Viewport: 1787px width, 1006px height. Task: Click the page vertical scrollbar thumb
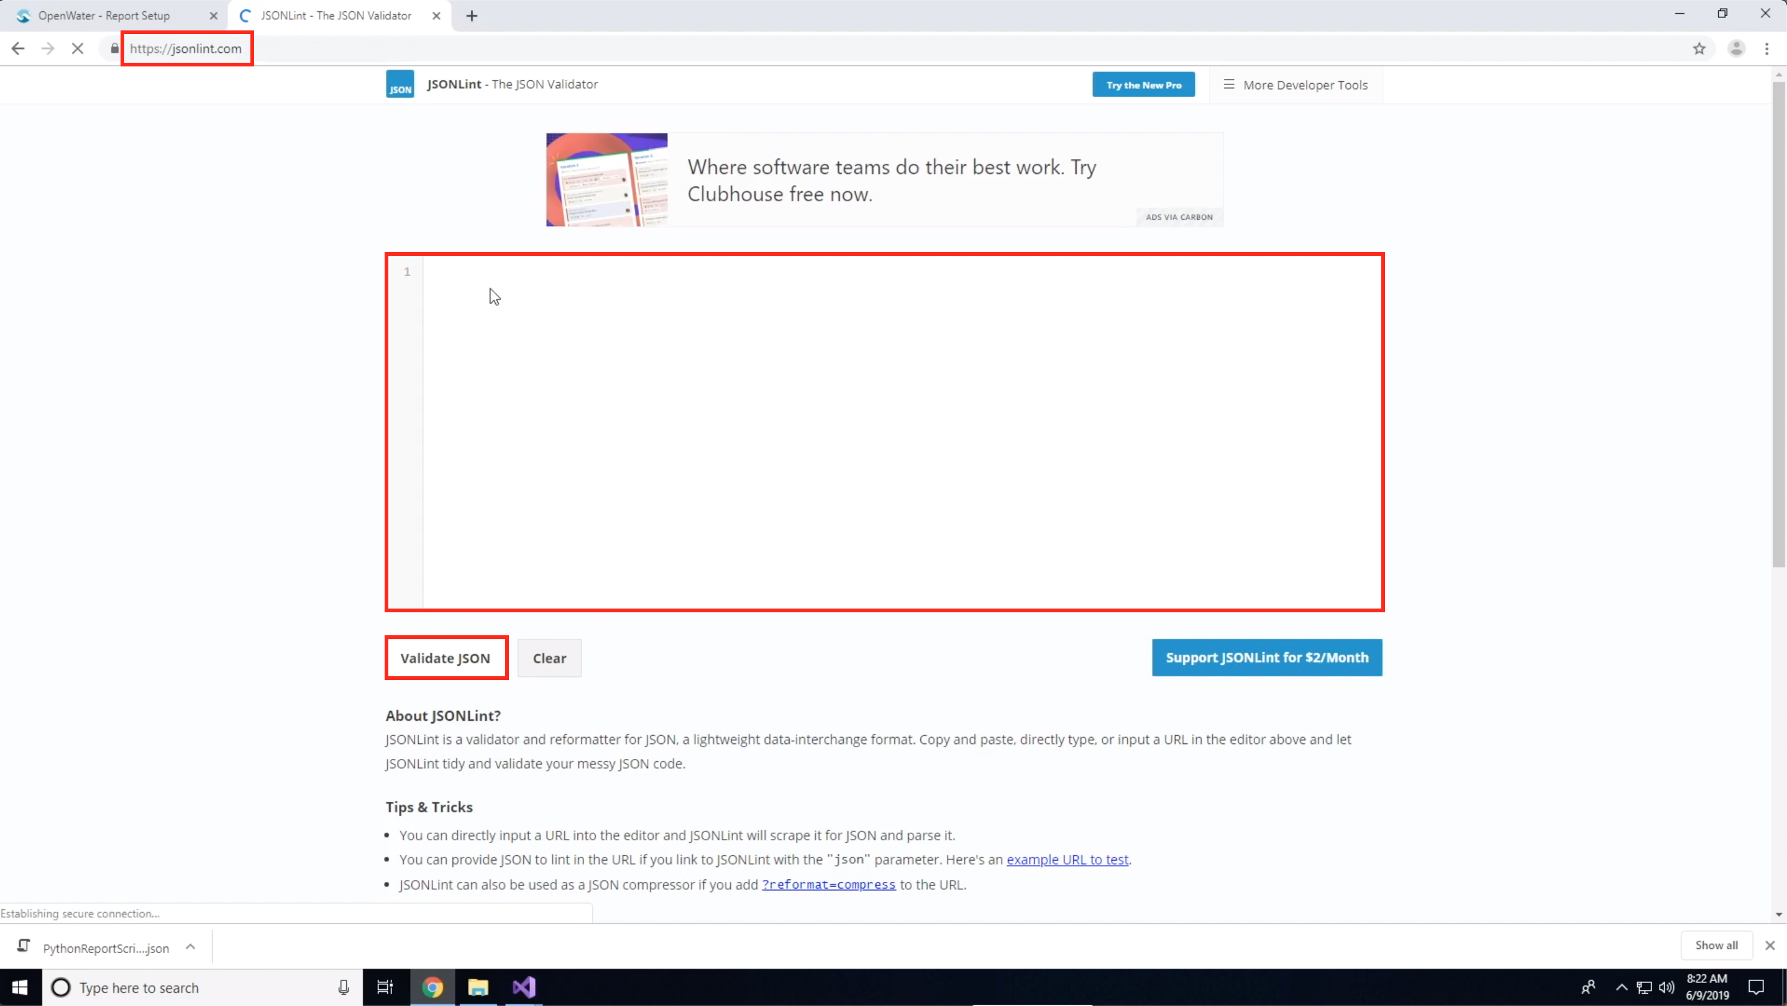pos(1779,325)
